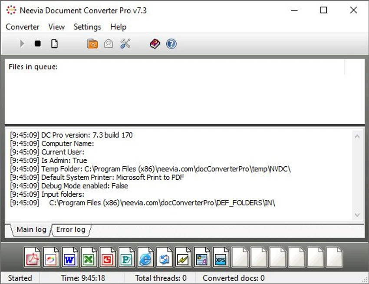Image resolution: width=369 pixels, height=284 pixels.
Task: Click the log scrollbar up arrow
Action: [357, 136]
